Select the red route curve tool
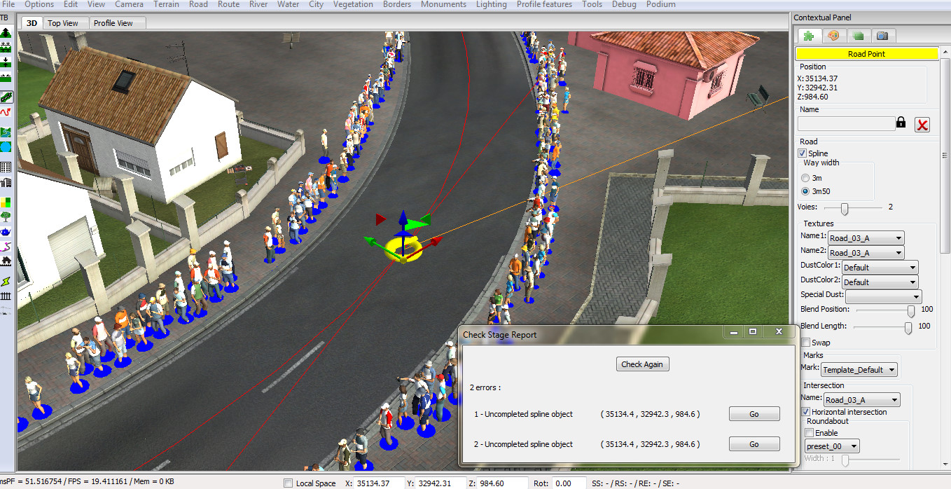Viewport: 951px width, 489px height. tap(6, 112)
